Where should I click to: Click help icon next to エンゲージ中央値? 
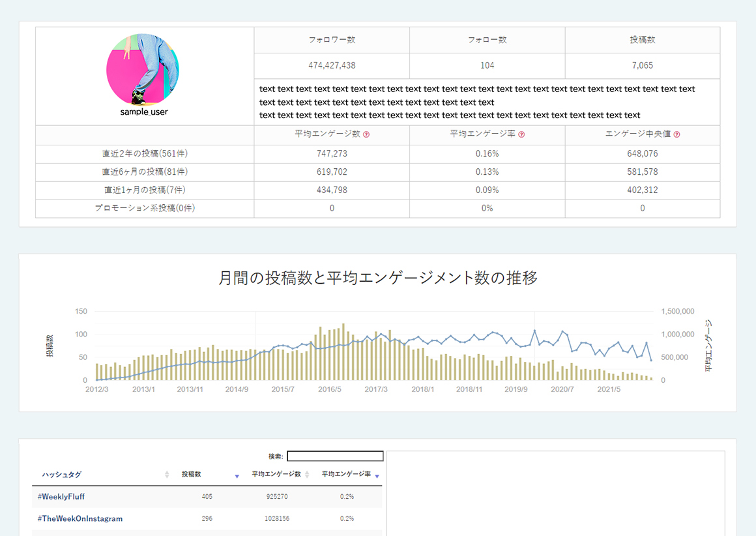tap(677, 134)
